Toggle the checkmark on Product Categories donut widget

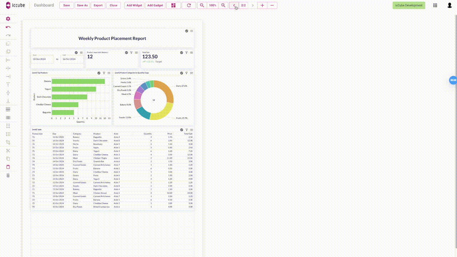181,73
